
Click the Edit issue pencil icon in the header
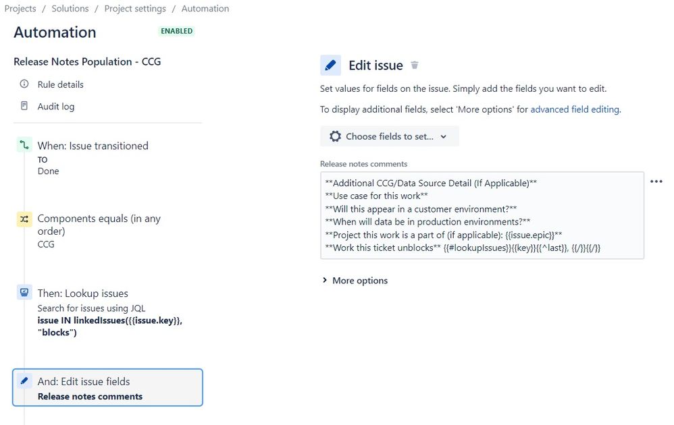(x=330, y=65)
